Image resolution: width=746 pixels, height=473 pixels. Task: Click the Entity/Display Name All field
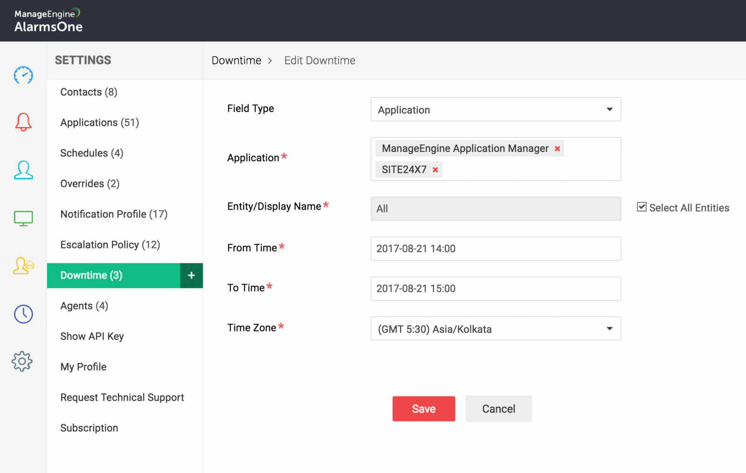click(496, 209)
